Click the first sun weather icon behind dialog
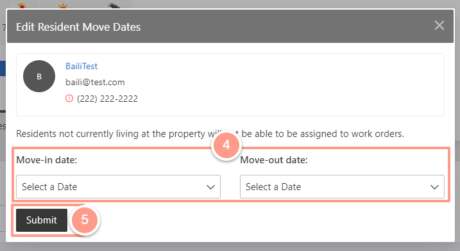The height and width of the screenshot is (251, 460). (22, 6)
